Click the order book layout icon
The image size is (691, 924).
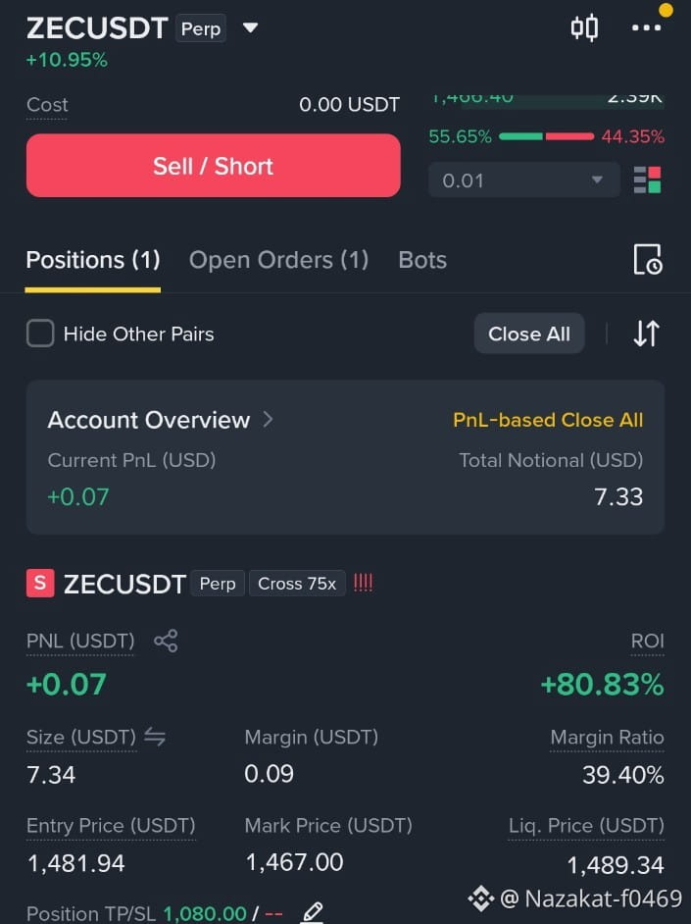[647, 180]
